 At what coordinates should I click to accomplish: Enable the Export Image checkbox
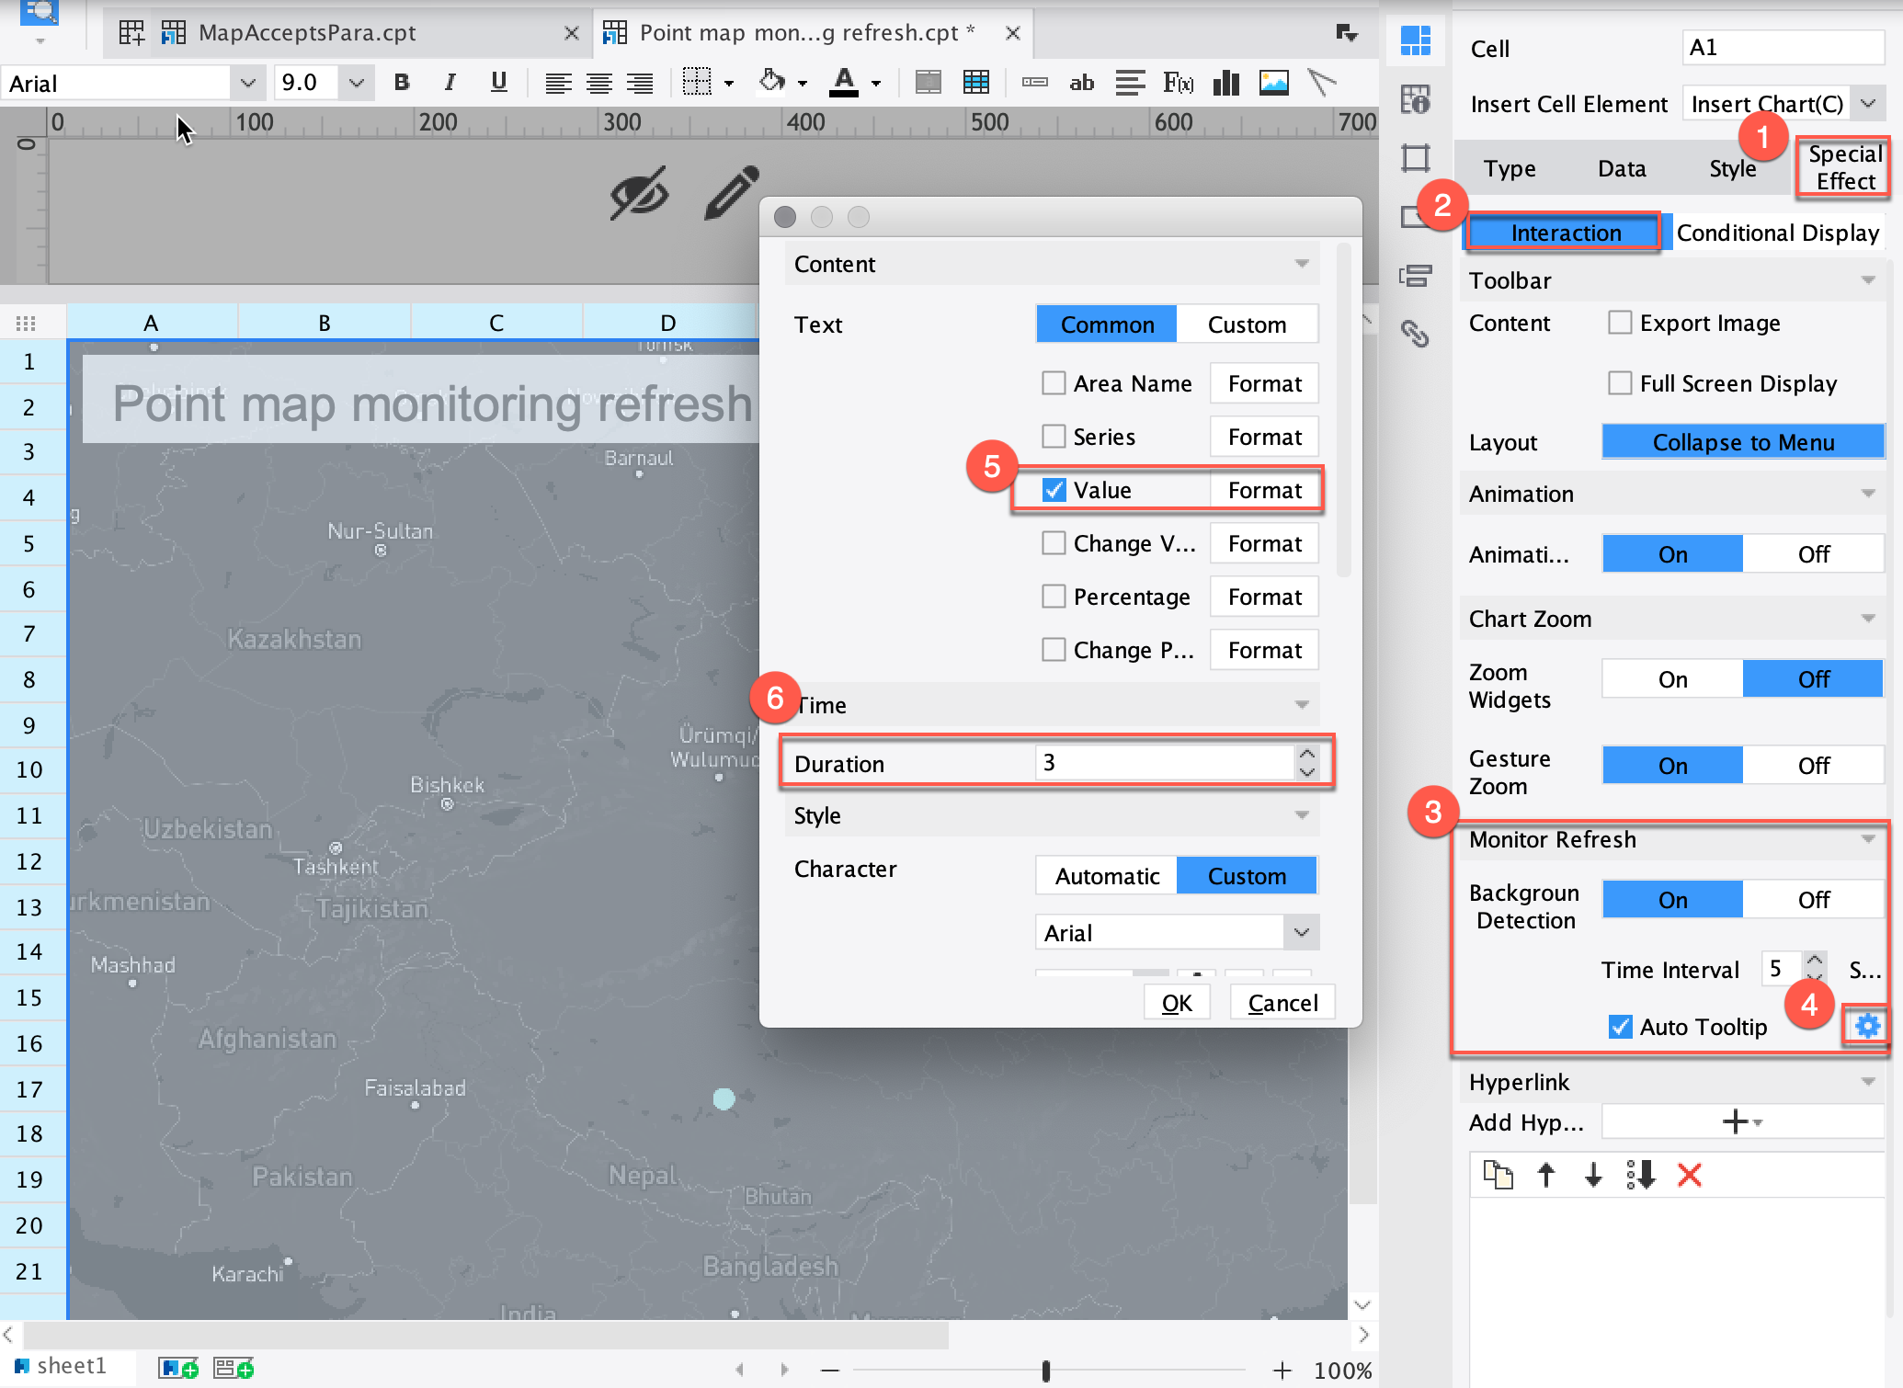pos(1620,323)
